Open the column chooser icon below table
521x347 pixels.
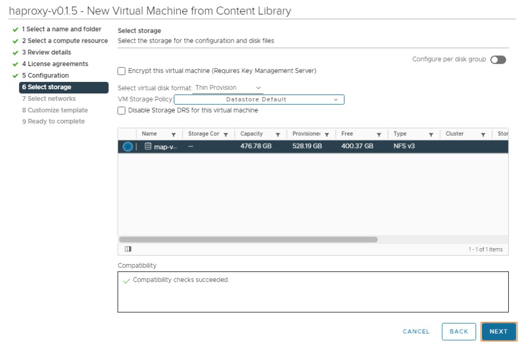point(128,249)
